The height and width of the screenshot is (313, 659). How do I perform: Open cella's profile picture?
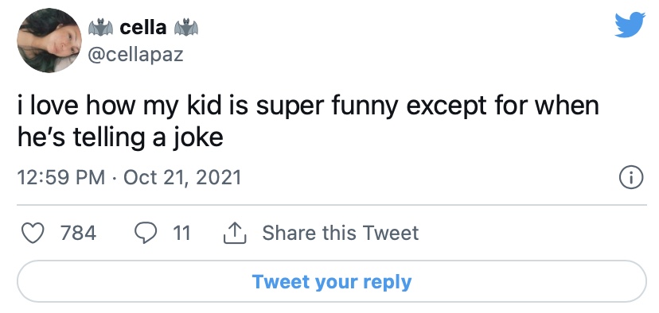pos(49,41)
